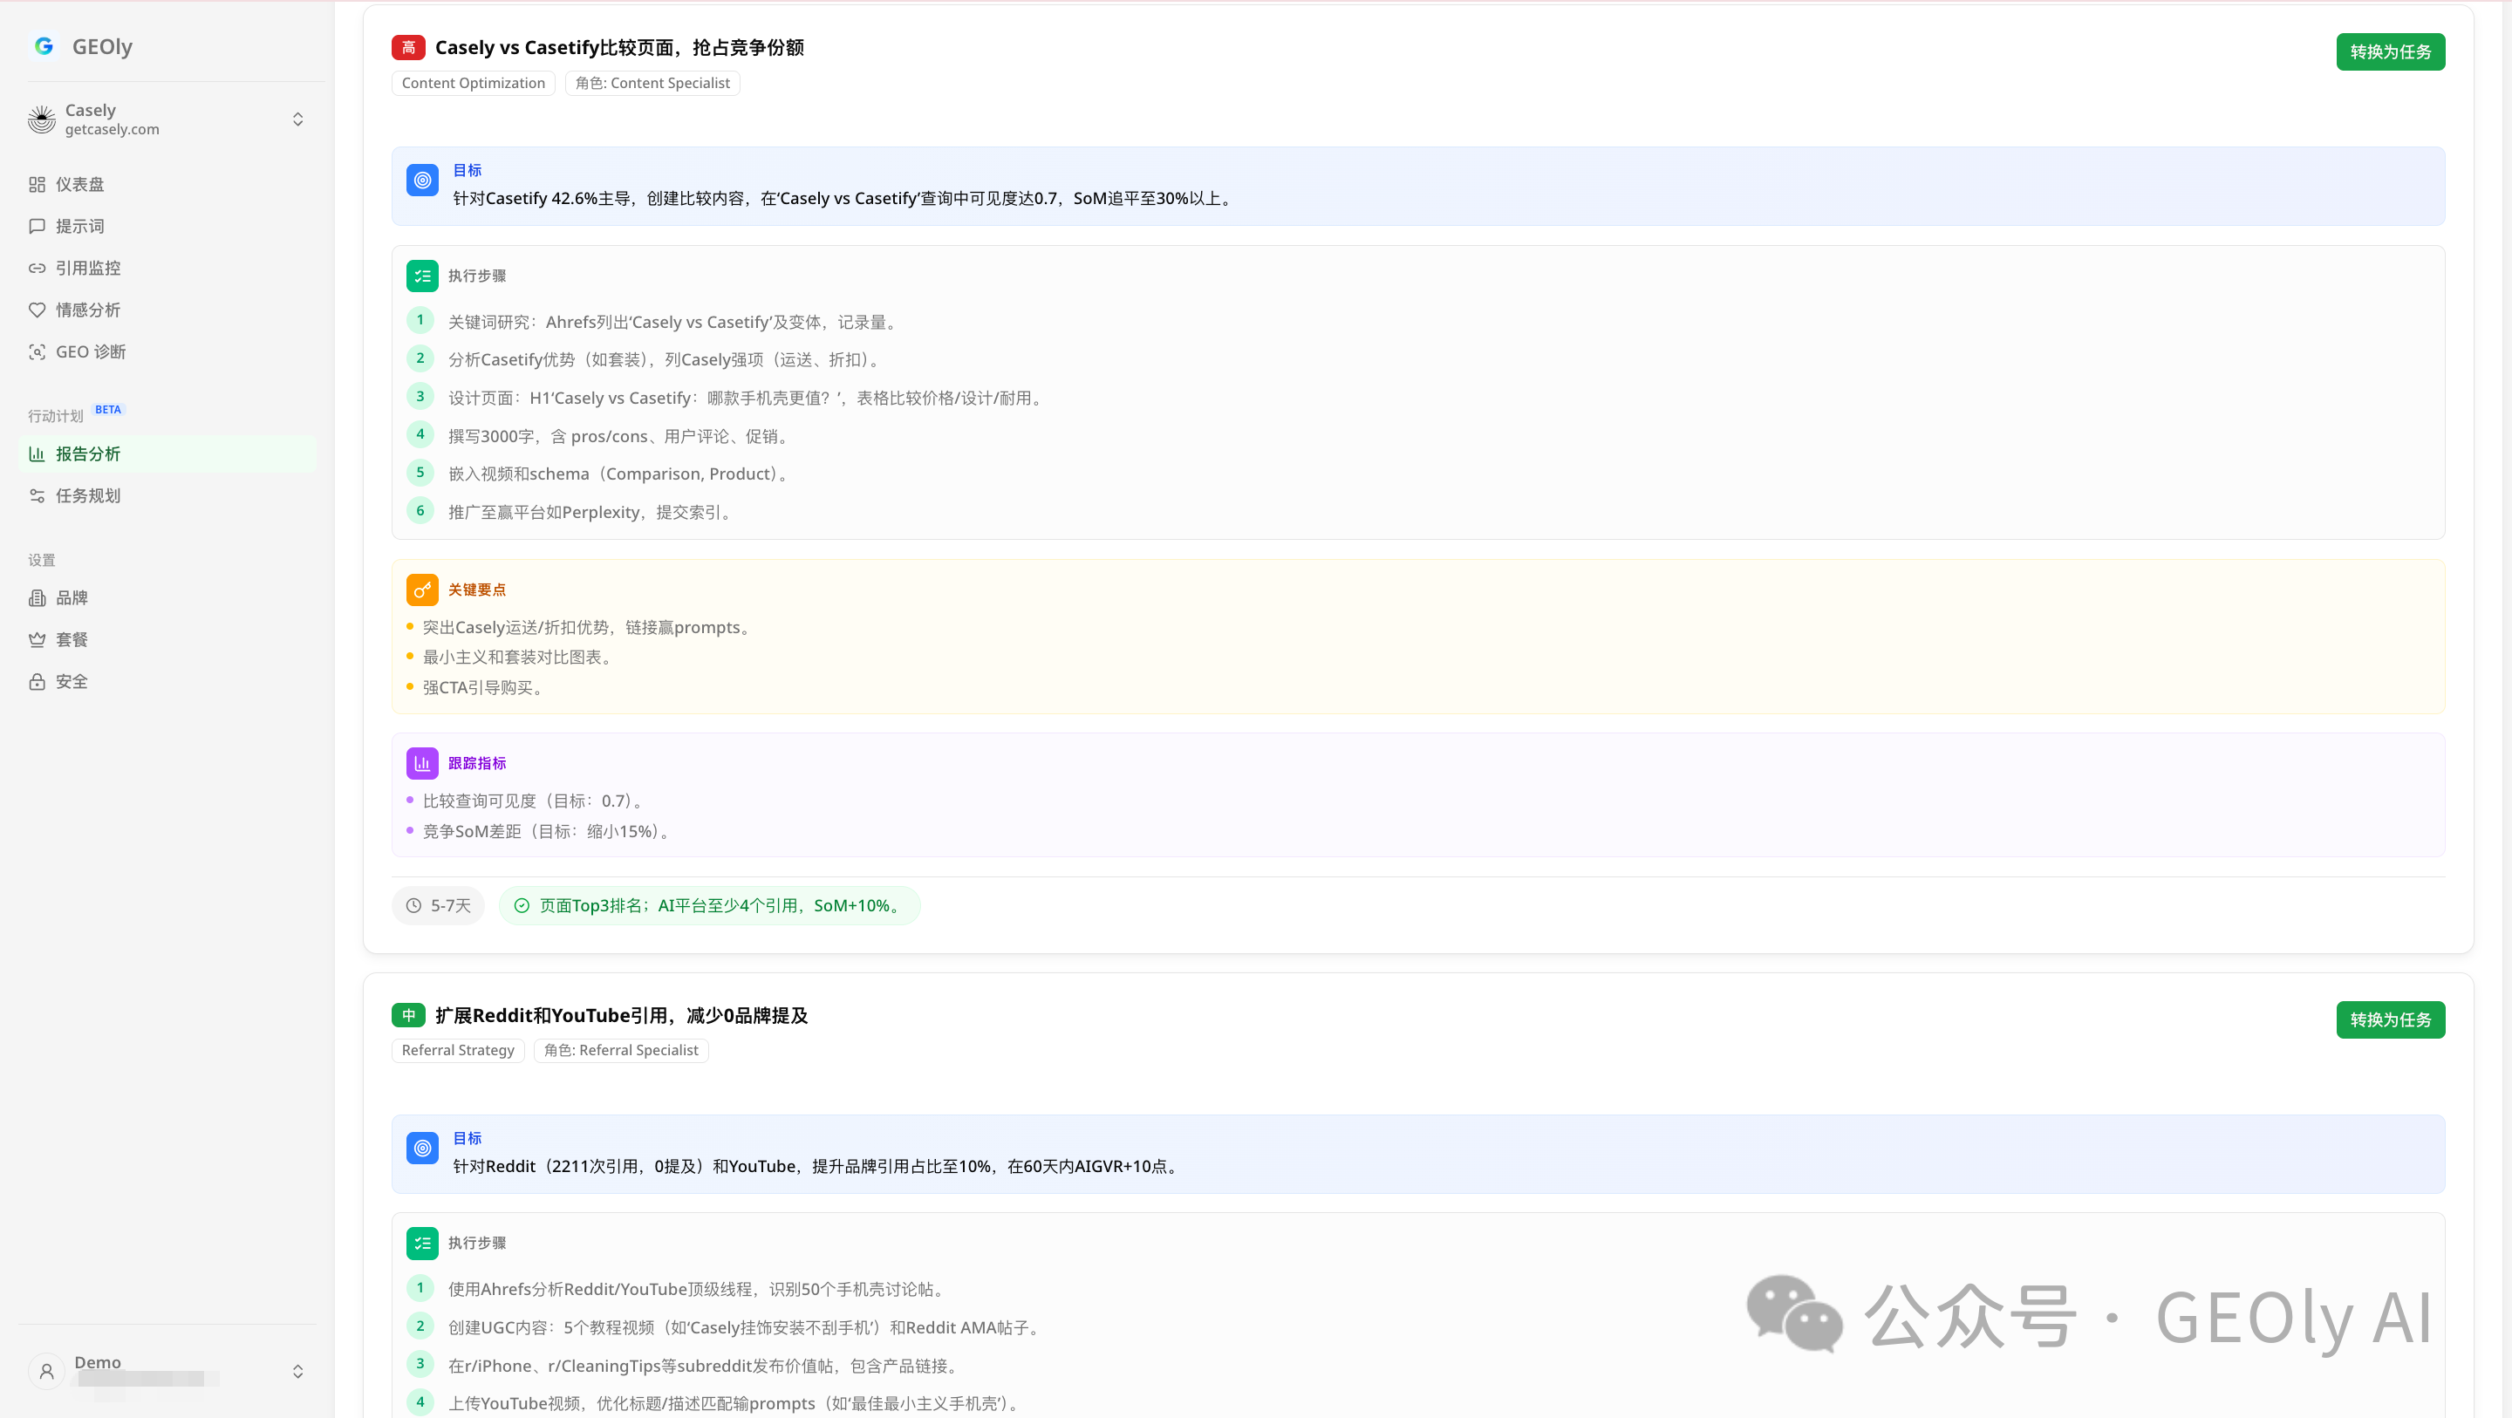Click the 页面Top3排名 success criteria pill
This screenshot has width=2512, height=1418.
click(x=709, y=906)
